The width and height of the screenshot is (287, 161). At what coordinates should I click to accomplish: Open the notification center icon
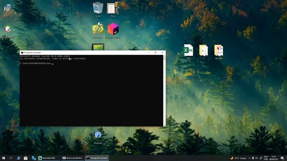point(282,158)
